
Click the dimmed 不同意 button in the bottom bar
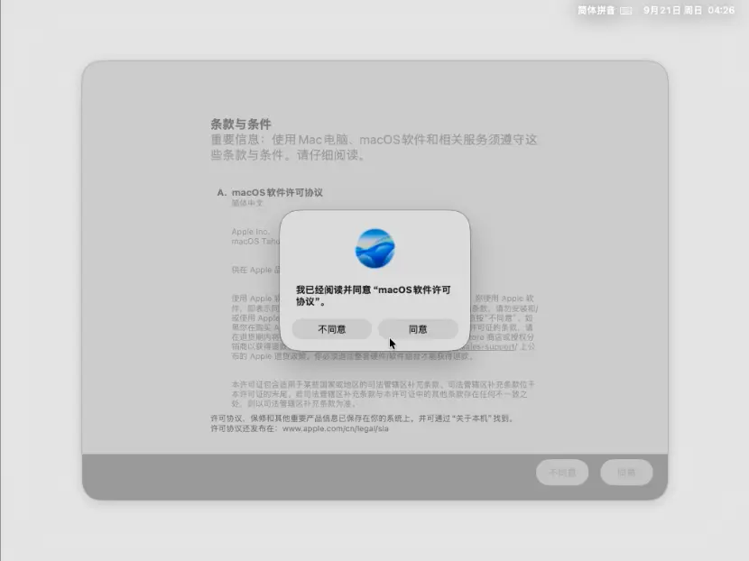562,473
